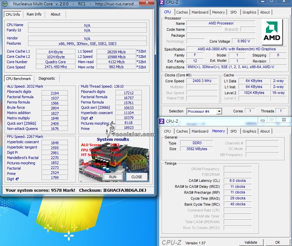The width and height of the screenshot is (292, 246).
Task: Open Caches tab in CPU-Z processor window
Action: point(182,12)
